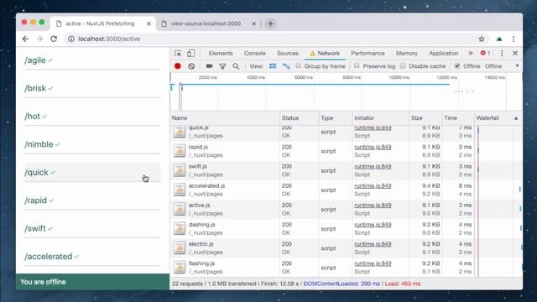Open the Console tab
The height and width of the screenshot is (302, 537).
coord(255,54)
